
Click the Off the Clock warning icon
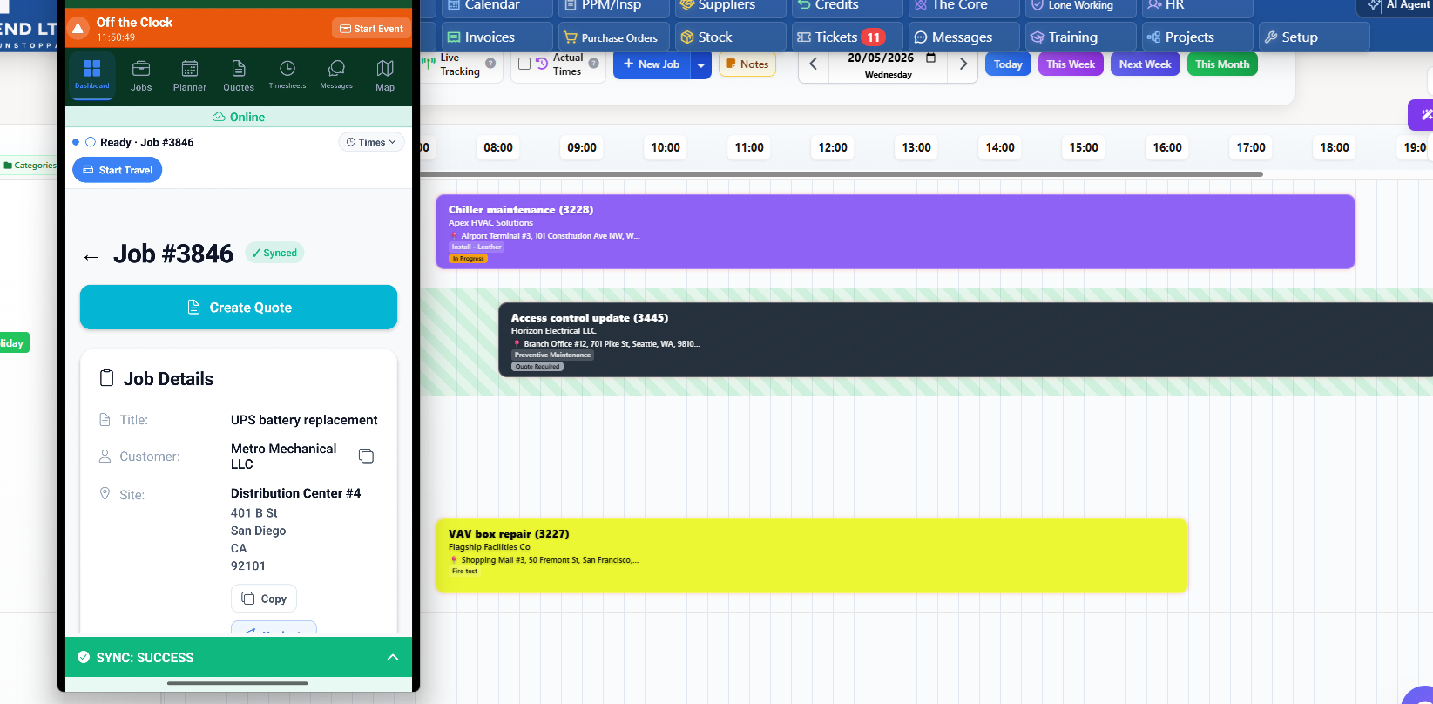(78, 29)
